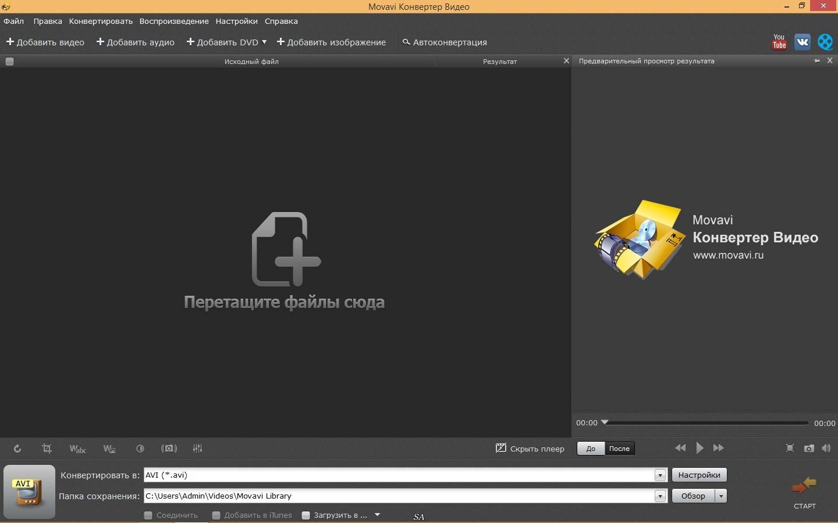Click Автоконвертация button
Image resolution: width=838 pixels, height=523 pixels.
[x=445, y=42]
